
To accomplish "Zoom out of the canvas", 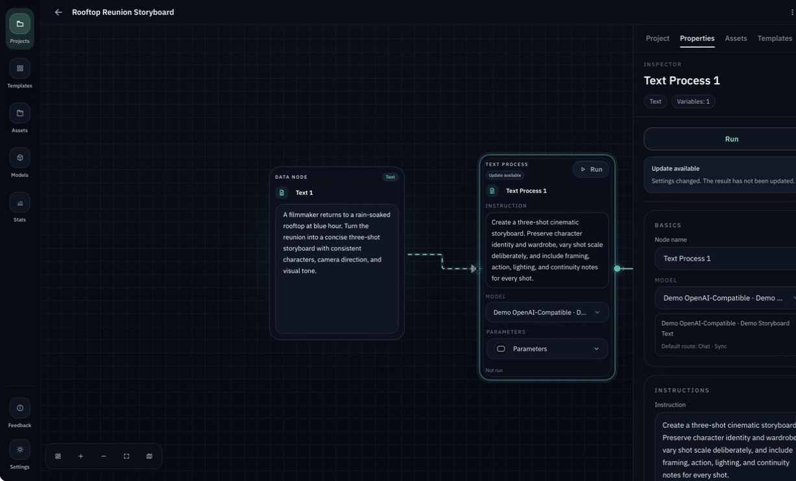I will tap(103, 456).
